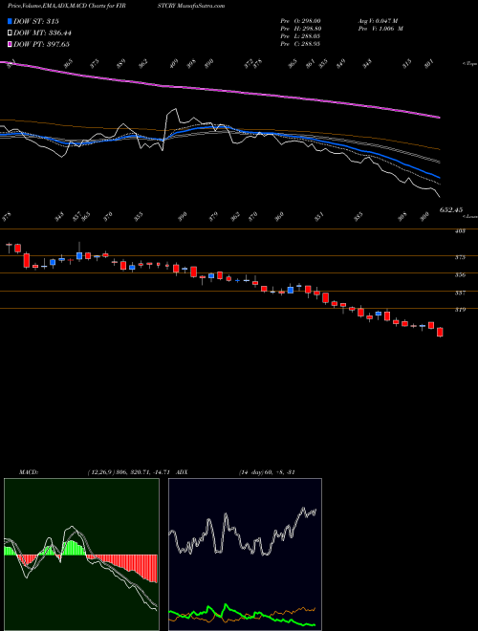The height and width of the screenshot is (631, 478).
Task: Click the magenta DOW PT legend square
Action: (10, 44)
